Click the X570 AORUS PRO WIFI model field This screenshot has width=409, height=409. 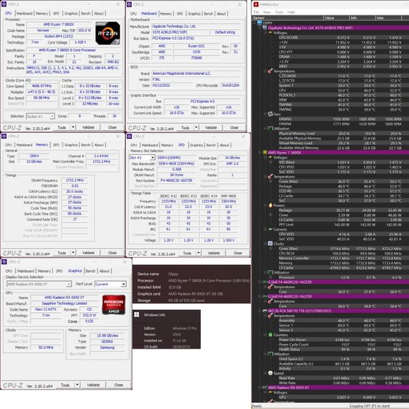(x=180, y=32)
